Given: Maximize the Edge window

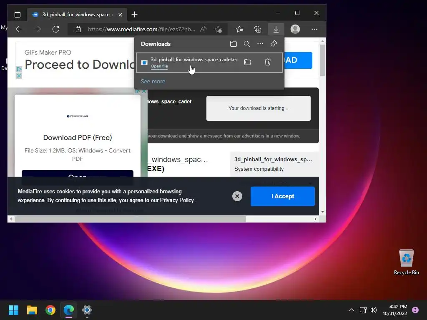Looking at the screenshot, I should [x=297, y=13].
